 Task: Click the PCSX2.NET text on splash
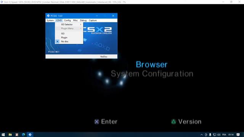pos(54,52)
